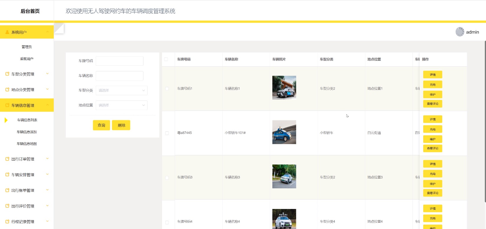The width and height of the screenshot is (486, 229).
Task: Click the admin username text
Action: click(x=473, y=32)
